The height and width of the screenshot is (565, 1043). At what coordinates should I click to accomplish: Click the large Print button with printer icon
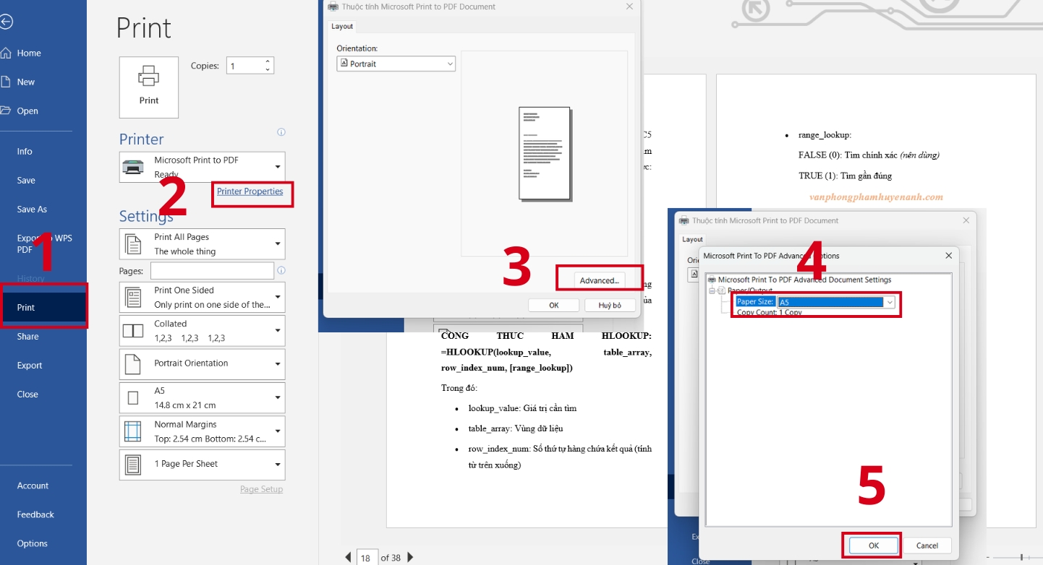point(149,87)
